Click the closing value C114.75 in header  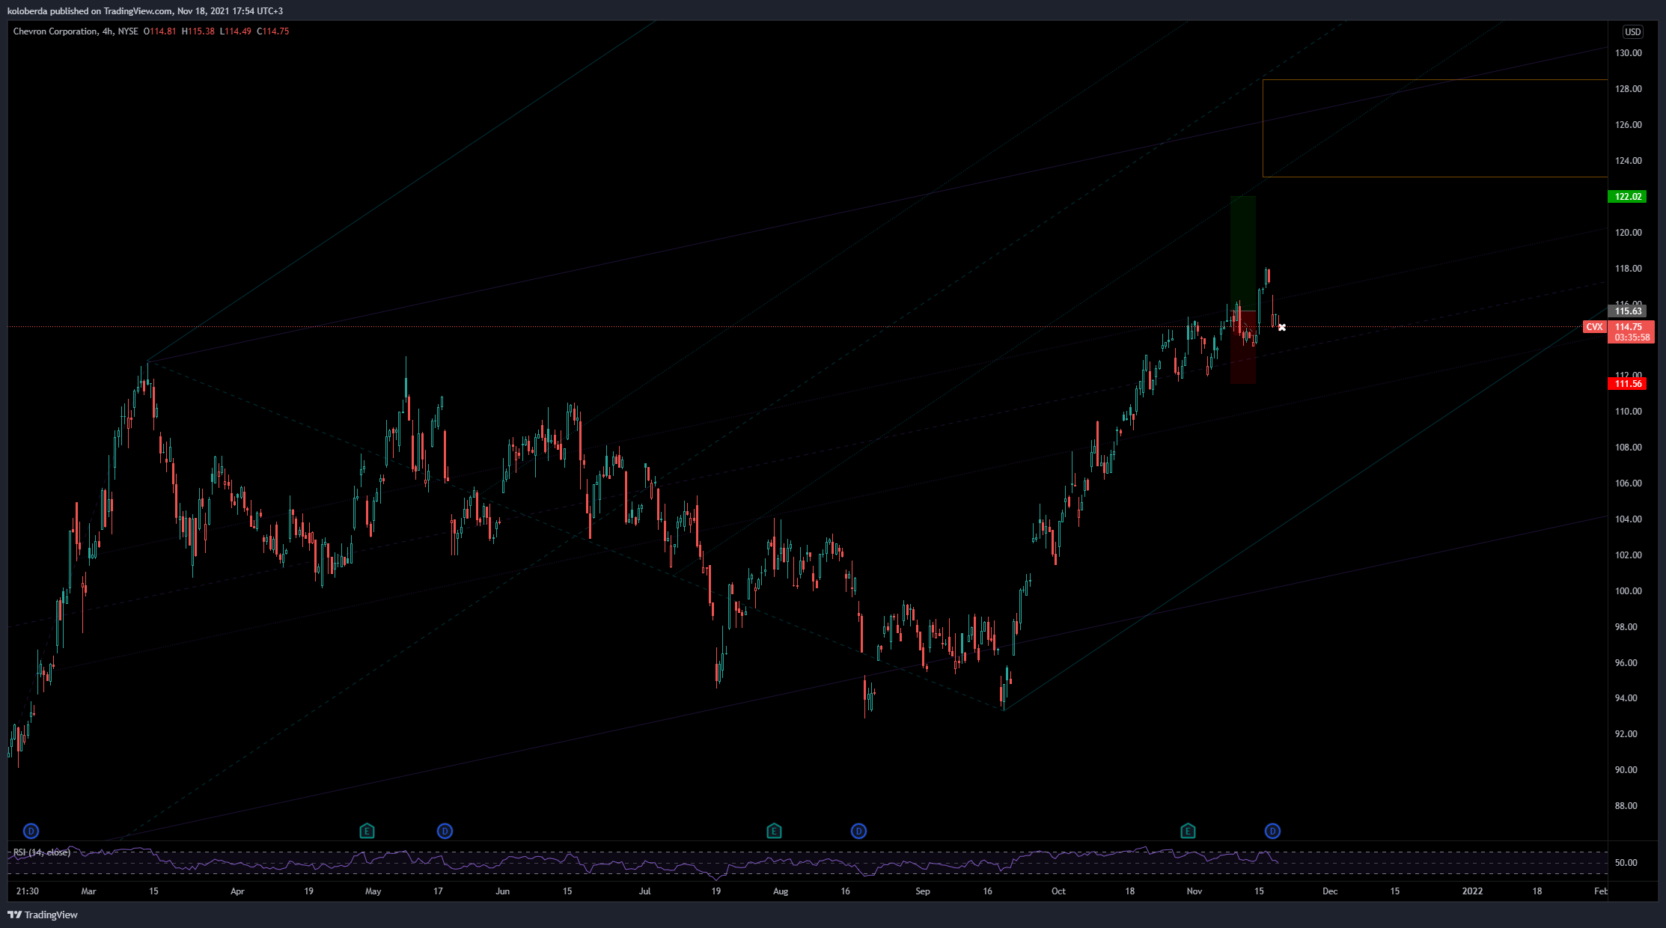(273, 31)
